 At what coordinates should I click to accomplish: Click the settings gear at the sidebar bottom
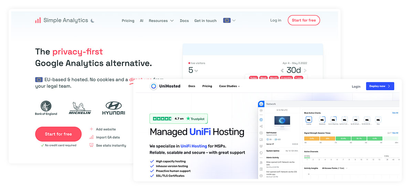coord(261,176)
